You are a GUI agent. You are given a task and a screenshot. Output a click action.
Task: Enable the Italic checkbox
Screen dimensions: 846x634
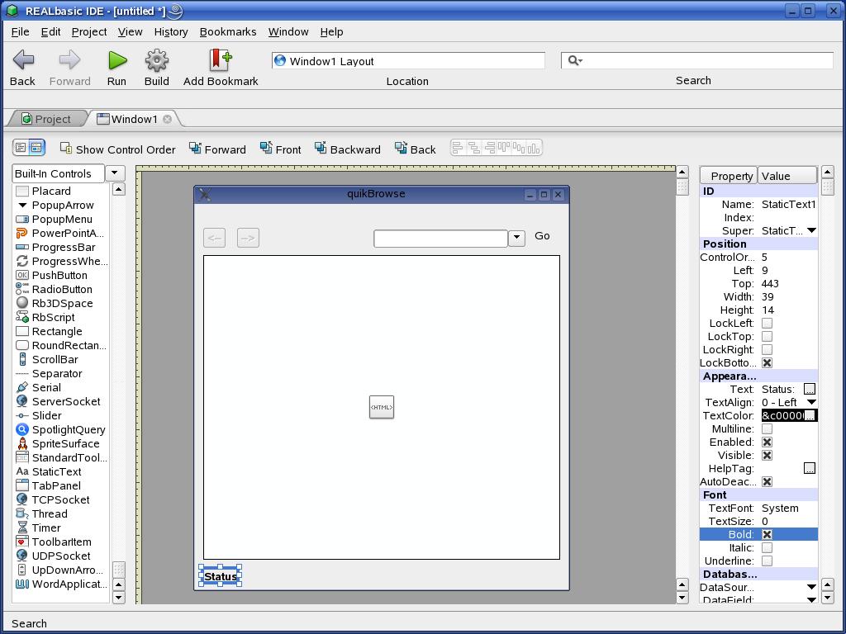[767, 547]
